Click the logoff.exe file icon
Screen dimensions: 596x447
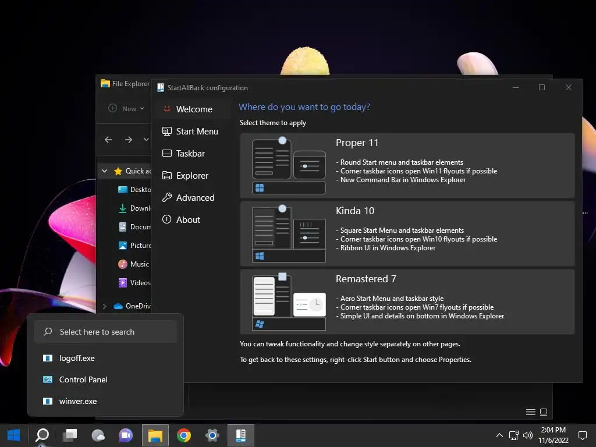tap(48, 358)
